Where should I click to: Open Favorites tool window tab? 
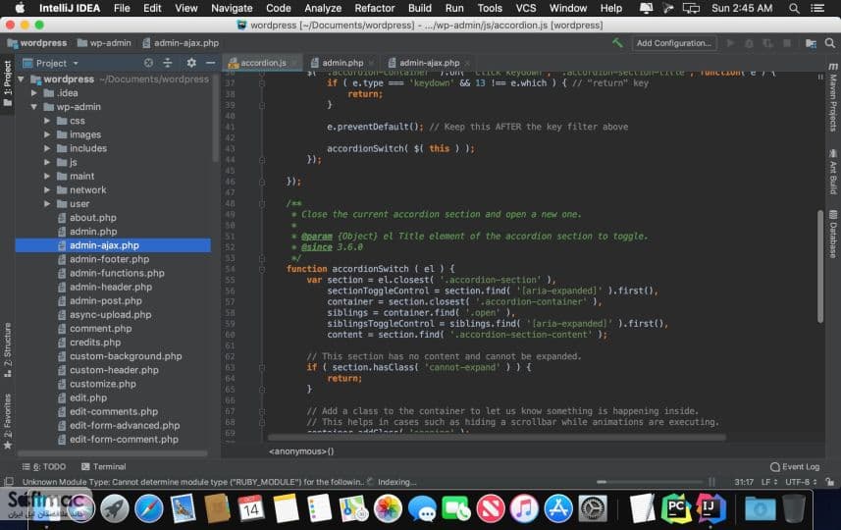8,421
